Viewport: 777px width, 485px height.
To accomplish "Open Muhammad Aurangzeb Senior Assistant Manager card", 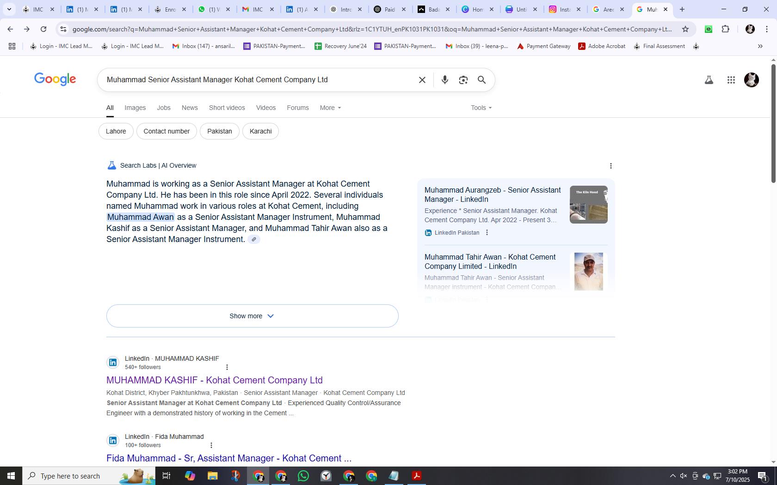I will click(493, 194).
